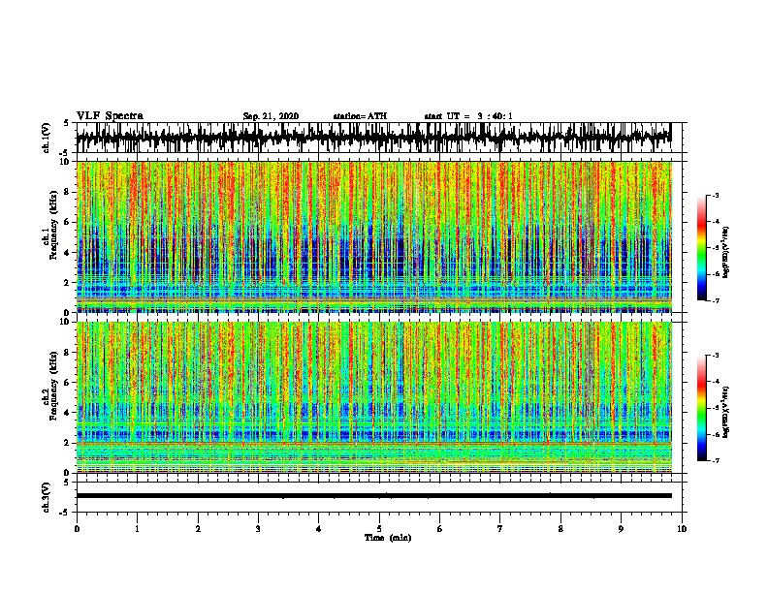
Task: Click the ch.3(V) axis label
Action: pyautogui.click(x=47, y=497)
